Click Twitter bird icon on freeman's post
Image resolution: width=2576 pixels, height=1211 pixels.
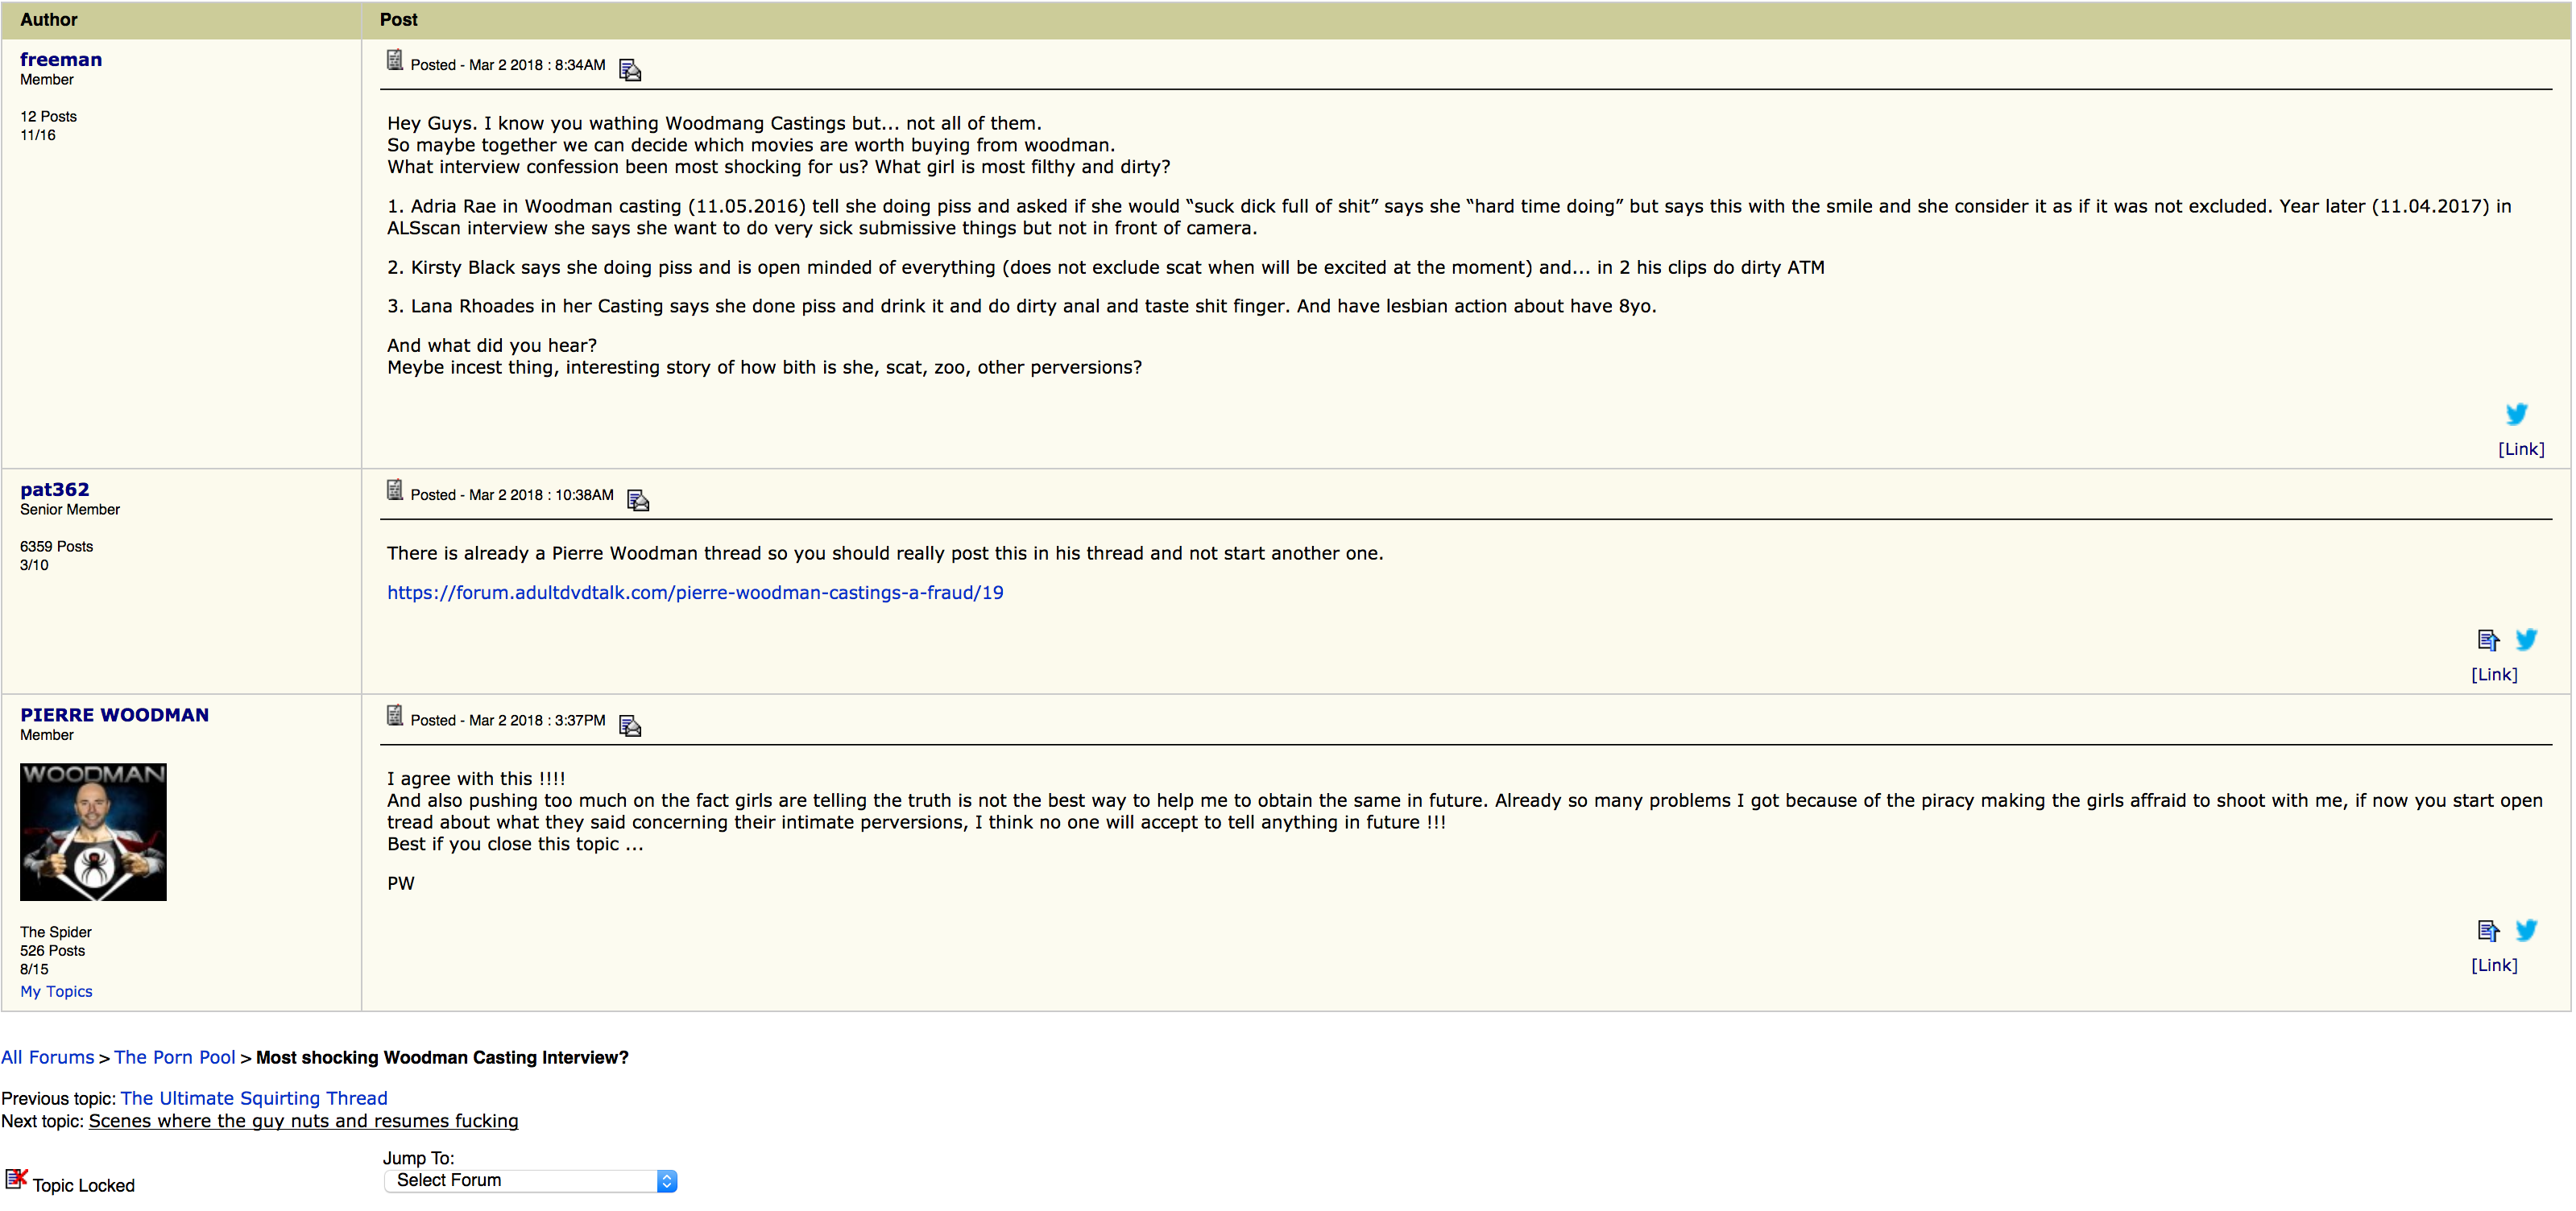point(2516,414)
